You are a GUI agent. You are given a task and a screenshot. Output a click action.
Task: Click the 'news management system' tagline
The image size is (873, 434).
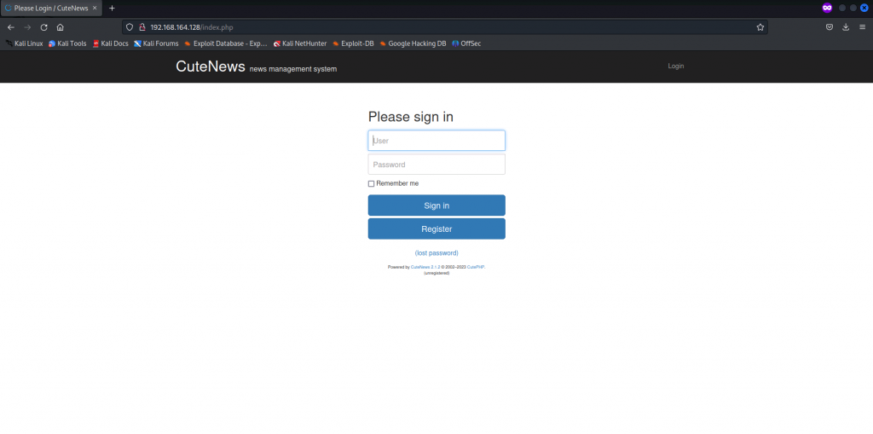pyautogui.click(x=293, y=69)
